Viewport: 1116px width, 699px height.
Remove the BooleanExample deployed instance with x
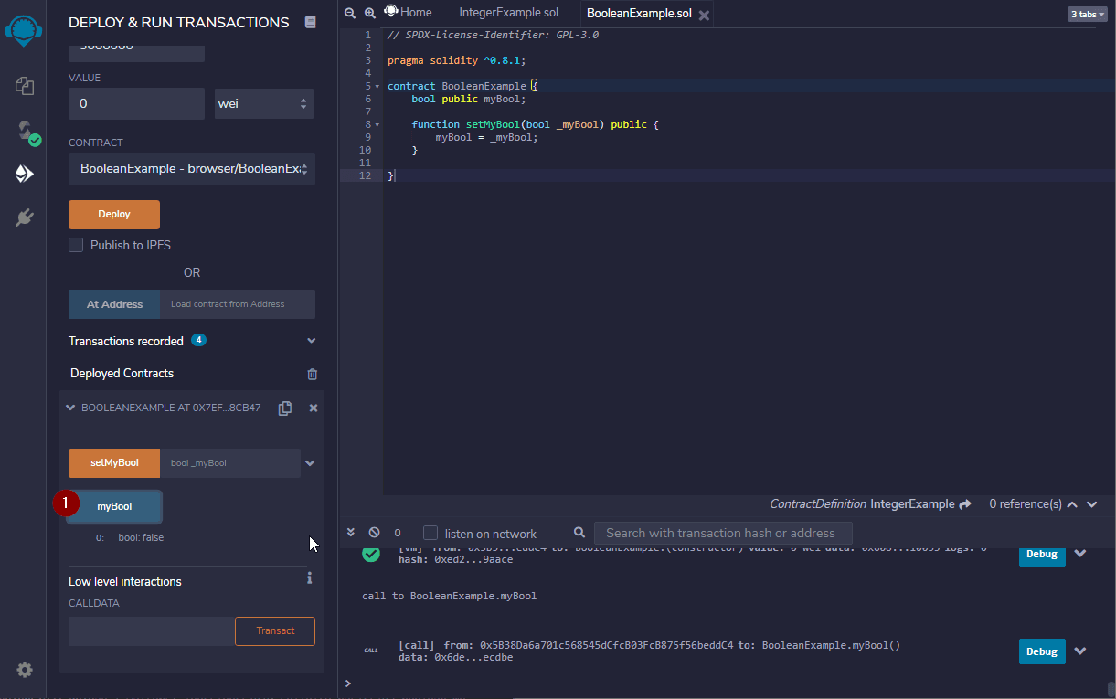(x=314, y=408)
